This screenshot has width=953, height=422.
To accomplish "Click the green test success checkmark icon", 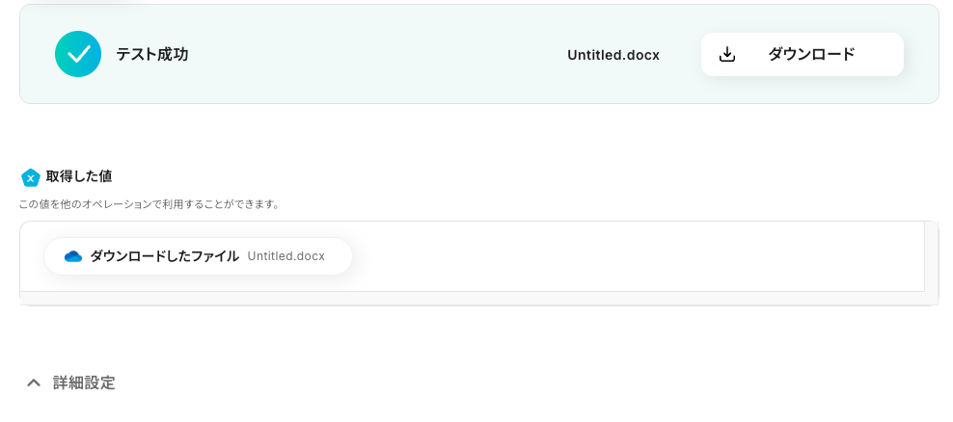I will pos(78,54).
